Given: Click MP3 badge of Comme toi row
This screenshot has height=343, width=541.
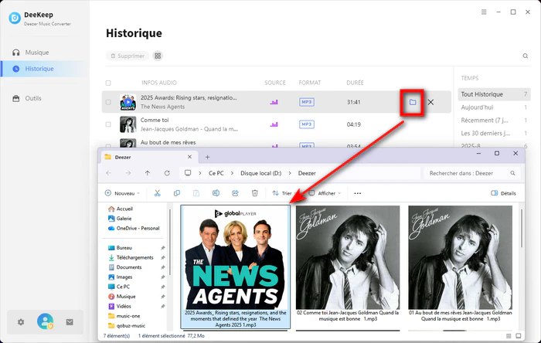Looking at the screenshot, I should pyautogui.click(x=306, y=124).
